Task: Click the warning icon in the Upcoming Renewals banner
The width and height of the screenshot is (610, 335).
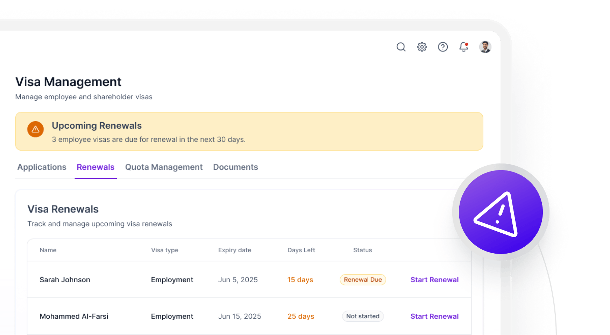Action: [35, 129]
